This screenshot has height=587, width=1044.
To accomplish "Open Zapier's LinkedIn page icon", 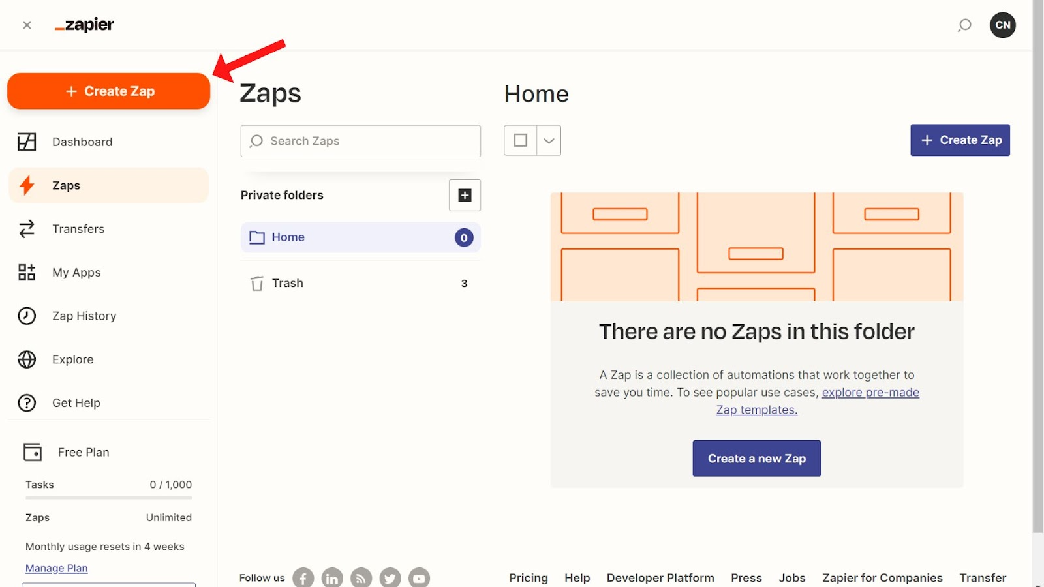I will tap(332, 578).
